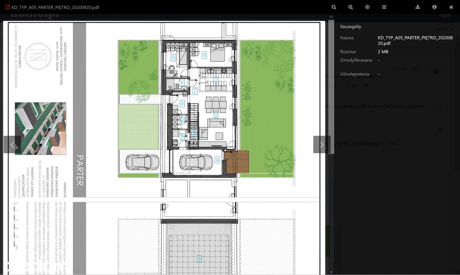Viewport: 460px width, 275px height.
Task: Start the slideshow with the play icon
Action: [x=367, y=7]
